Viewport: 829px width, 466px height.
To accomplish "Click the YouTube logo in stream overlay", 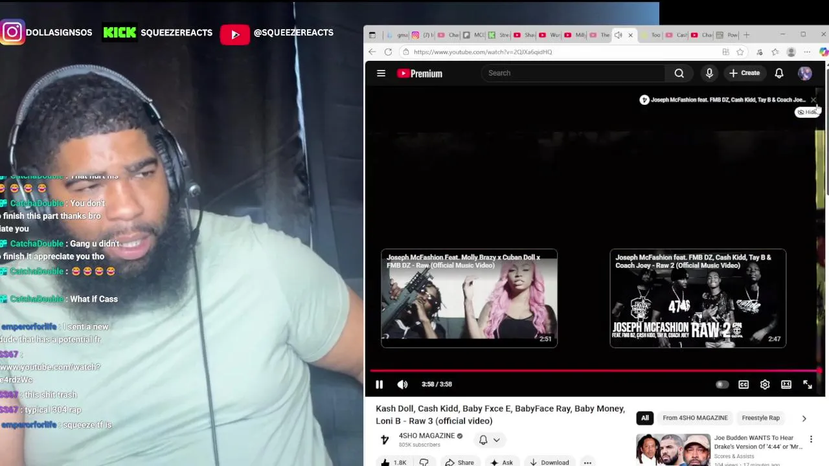I will pos(234,34).
